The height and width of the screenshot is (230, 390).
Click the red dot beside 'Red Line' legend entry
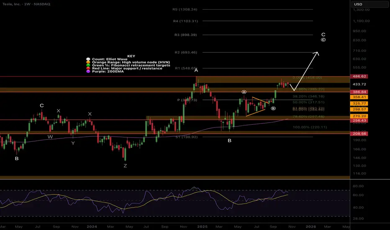(x=88, y=69)
